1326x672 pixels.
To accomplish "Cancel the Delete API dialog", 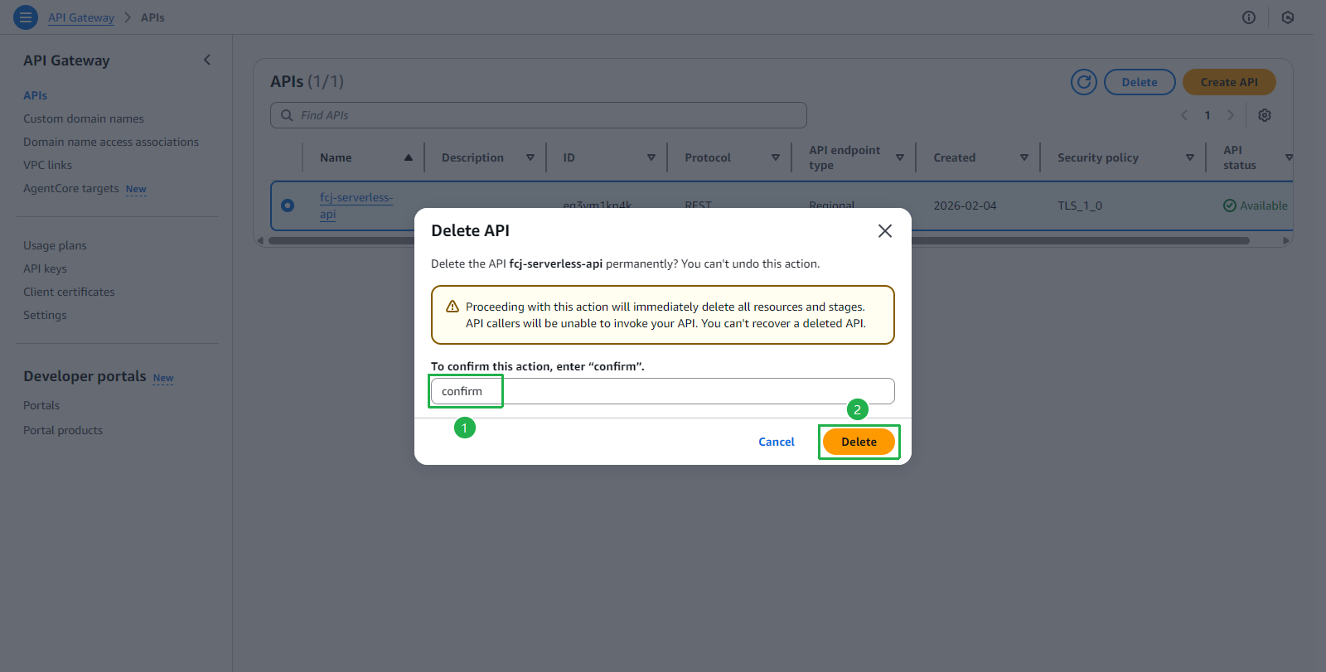I will 777,442.
